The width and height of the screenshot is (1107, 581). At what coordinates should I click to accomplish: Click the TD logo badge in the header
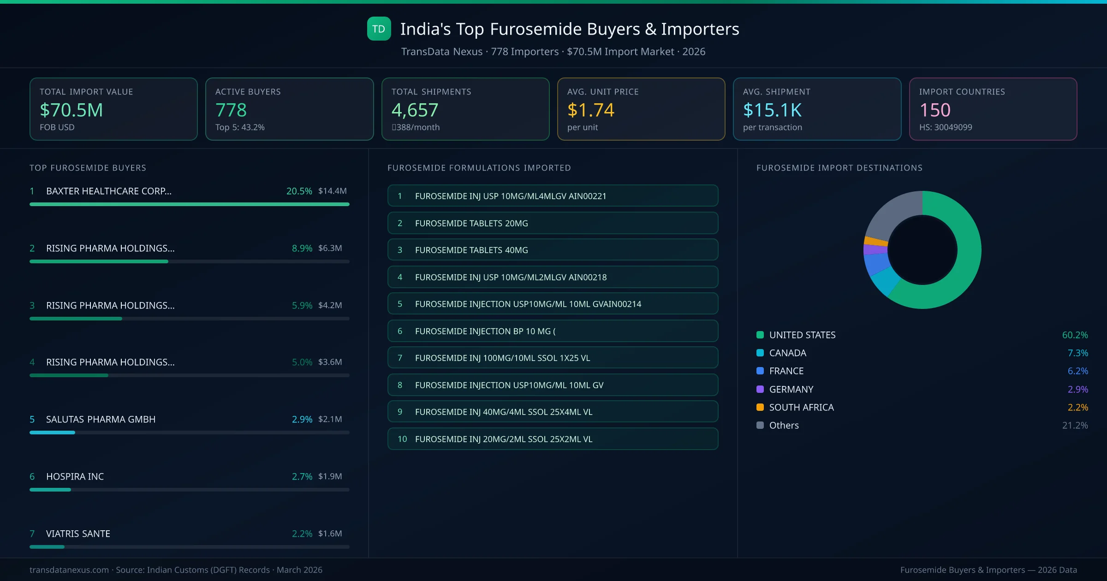pos(378,29)
